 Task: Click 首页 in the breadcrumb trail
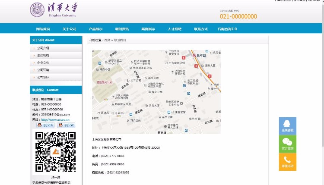[107, 40]
